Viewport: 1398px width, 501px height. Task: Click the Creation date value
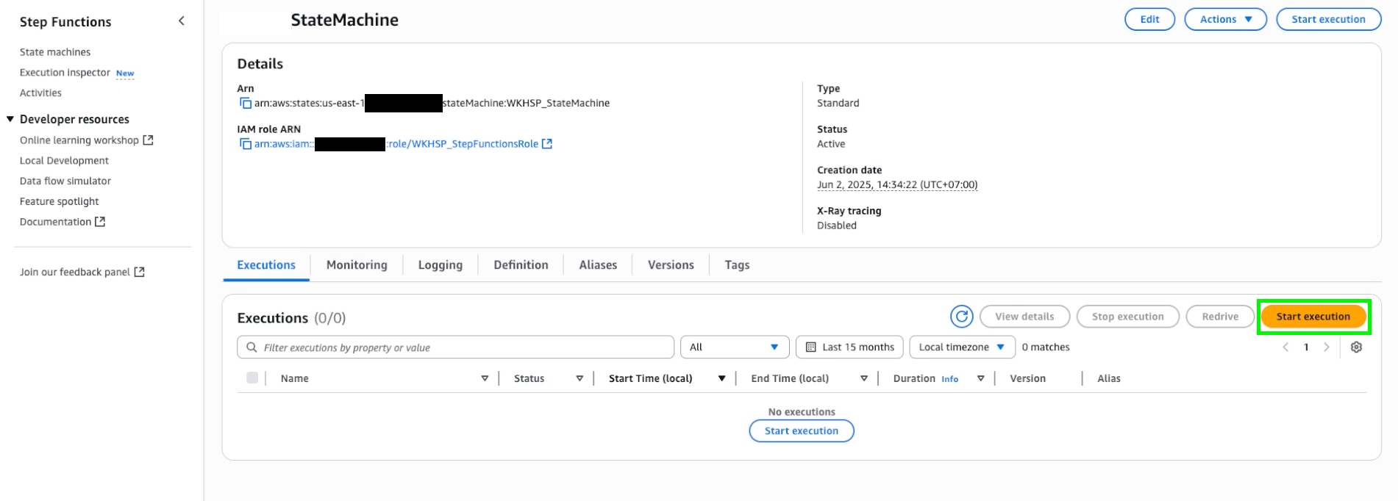pyautogui.click(x=897, y=185)
